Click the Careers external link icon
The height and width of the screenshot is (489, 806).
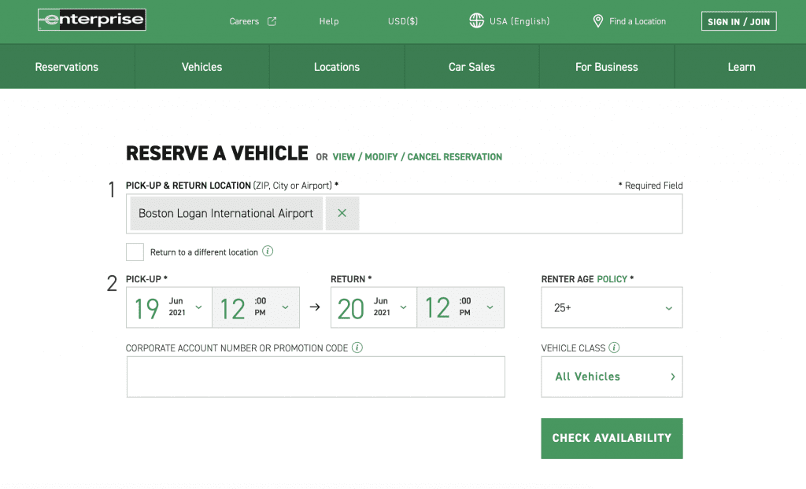tap(272, 21)
